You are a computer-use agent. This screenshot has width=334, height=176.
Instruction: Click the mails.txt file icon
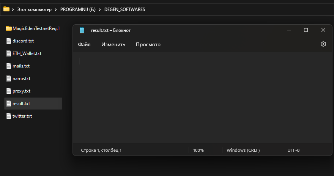(x=8, y=66)
